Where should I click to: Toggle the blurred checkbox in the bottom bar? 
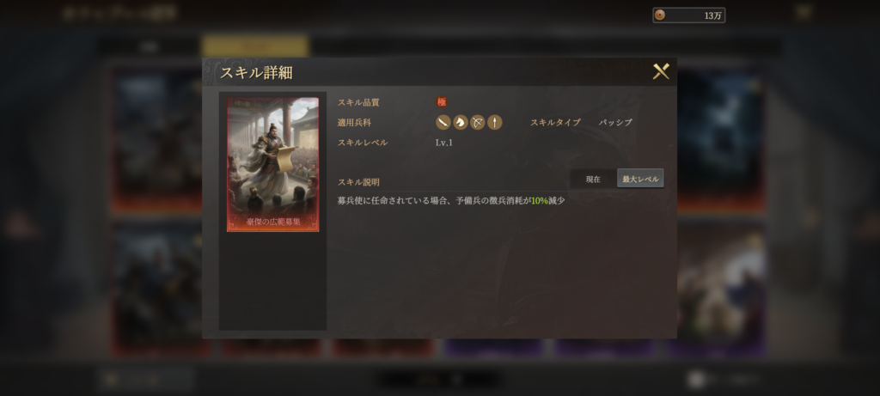696,380
